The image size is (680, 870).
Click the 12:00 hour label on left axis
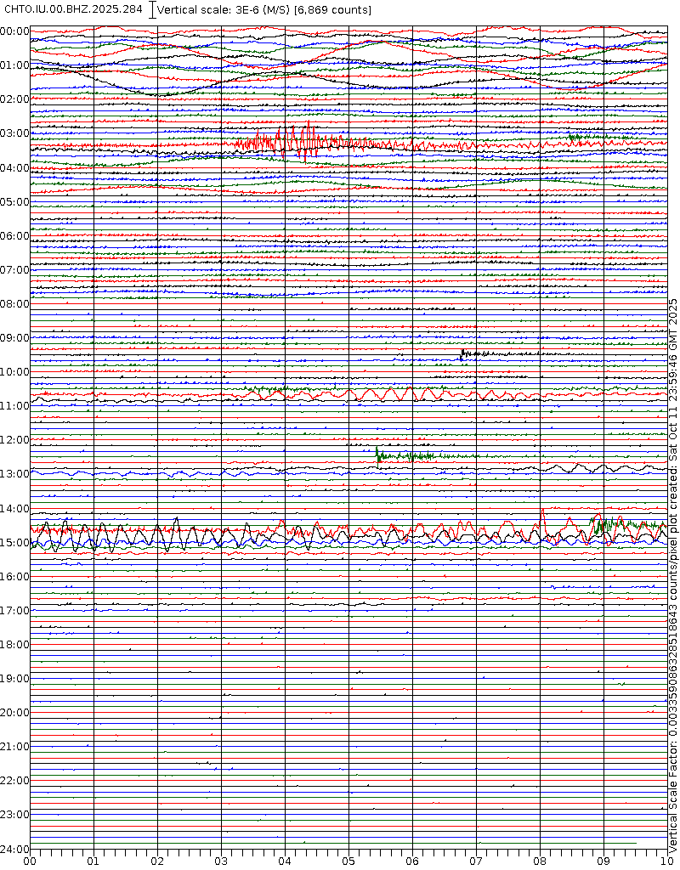[x=15, y=439]
